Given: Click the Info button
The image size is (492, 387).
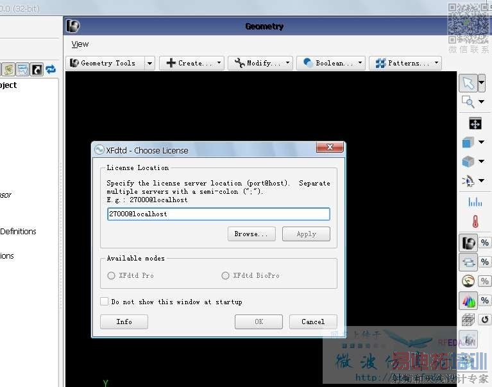Looking at the screenshot, I should click(x=124, y=322).
